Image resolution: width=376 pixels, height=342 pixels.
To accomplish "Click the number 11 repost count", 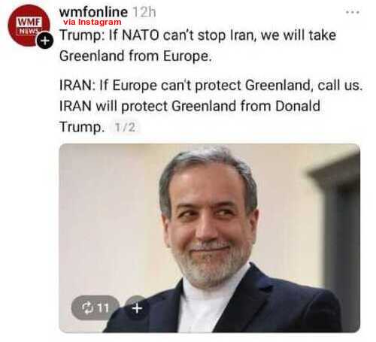I will 103,308.
